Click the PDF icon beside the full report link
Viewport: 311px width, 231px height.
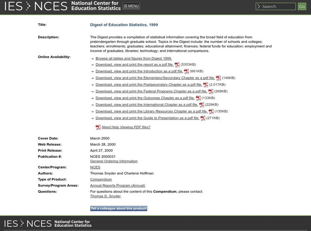click(x=177, y=65)
